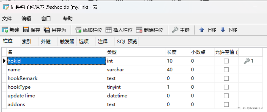This screenshot has height=112, width=267.
Task: Toggle allow-null checkbox for name
Action: tap(226, 70)
